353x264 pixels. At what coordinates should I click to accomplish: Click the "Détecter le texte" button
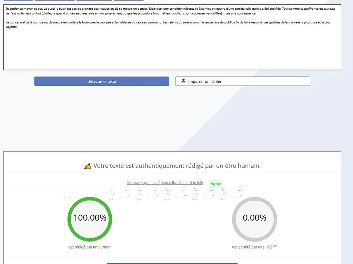[x=102, y=81]
